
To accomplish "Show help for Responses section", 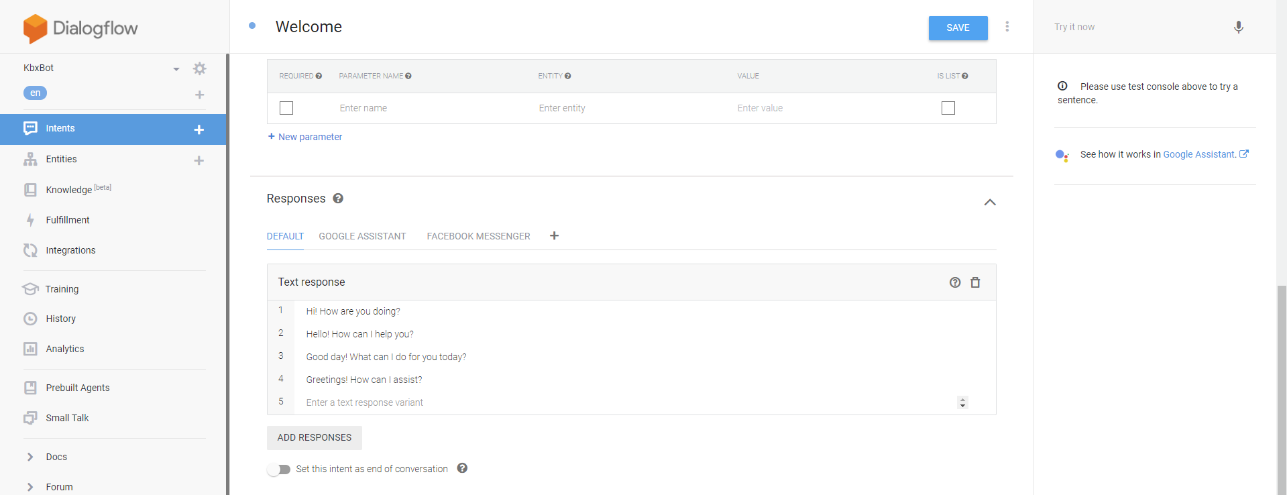I will point(338,199).
